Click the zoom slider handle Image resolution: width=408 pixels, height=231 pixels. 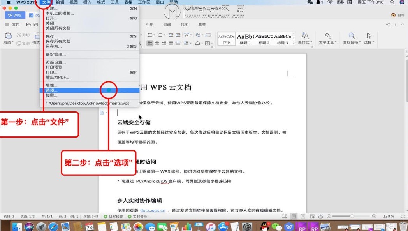pos(352,216)
